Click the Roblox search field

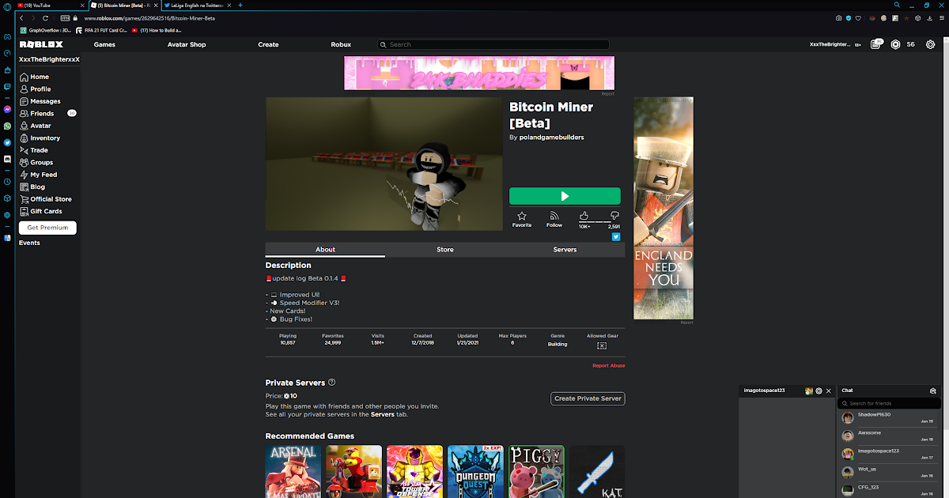point(493,44)
